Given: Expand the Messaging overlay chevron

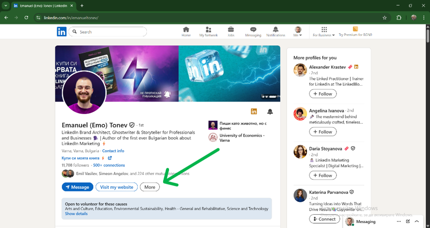Looking at the screenshot, I should pyautogui.click(x=417, y=221).
